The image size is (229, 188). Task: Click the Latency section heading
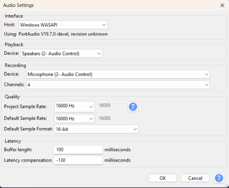coord(13,141)
